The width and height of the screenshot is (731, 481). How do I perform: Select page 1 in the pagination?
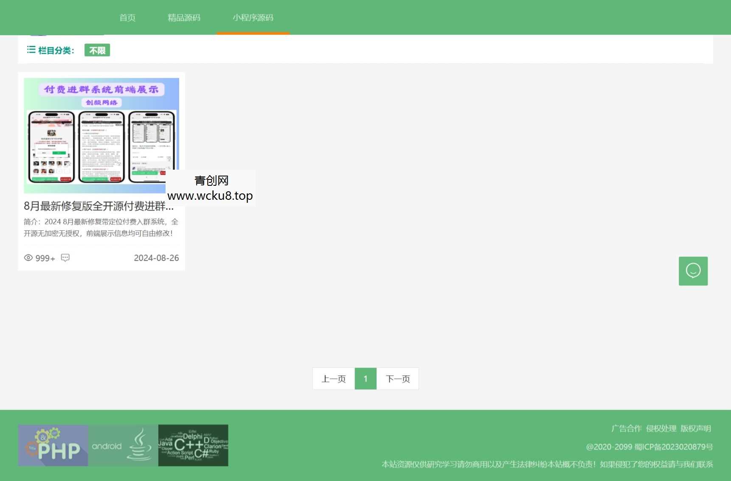[365, 378]
